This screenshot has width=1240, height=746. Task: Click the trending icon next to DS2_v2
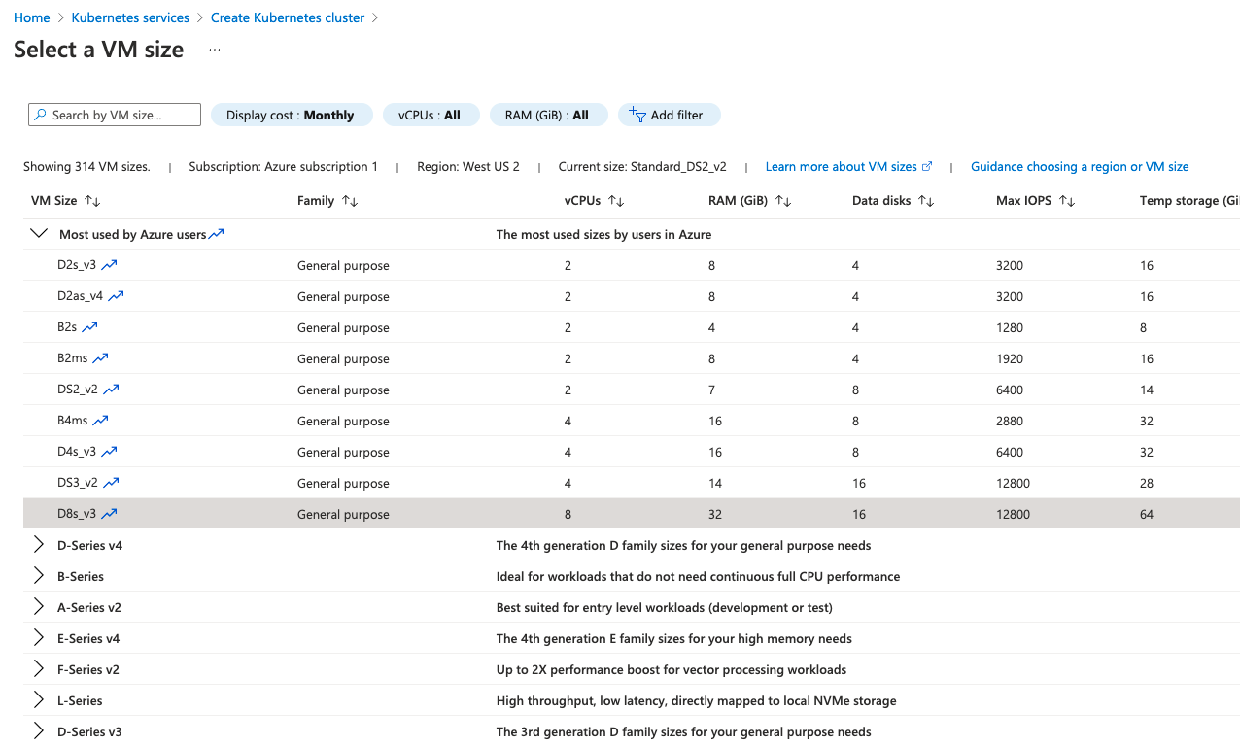(111, 390)
